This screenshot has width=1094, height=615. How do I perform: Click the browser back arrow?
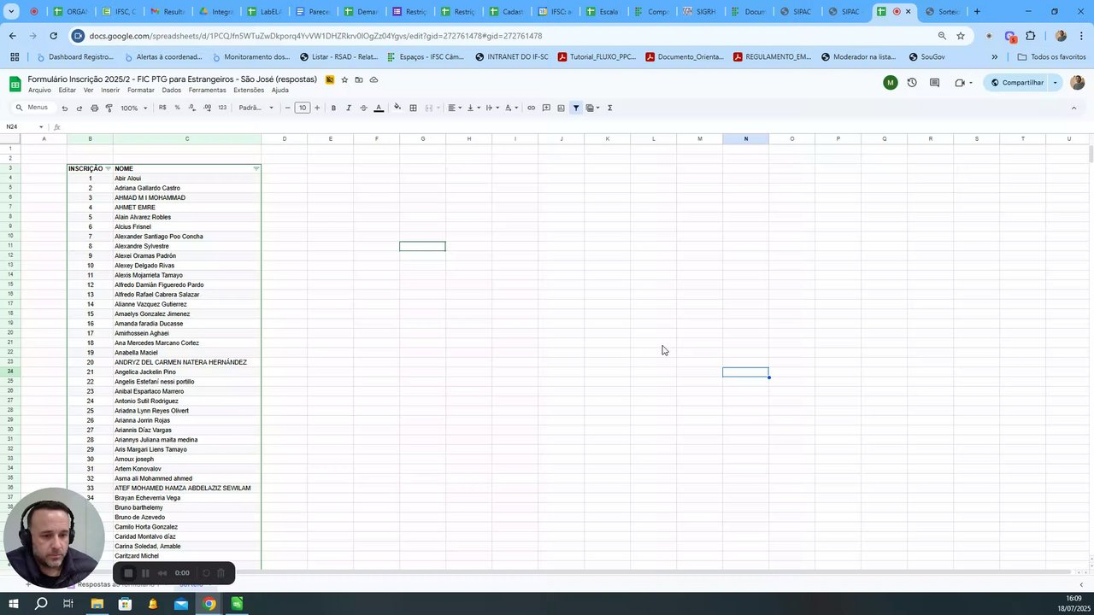click(x=12, y=36)
